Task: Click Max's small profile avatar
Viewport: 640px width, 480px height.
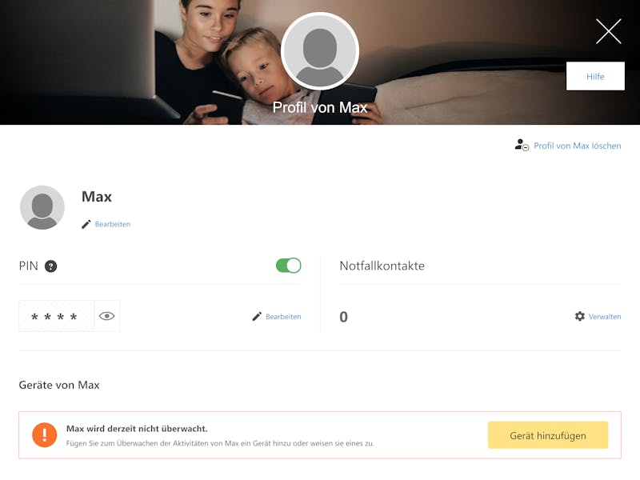Action: pyautogui.click(x=42, y=207)
